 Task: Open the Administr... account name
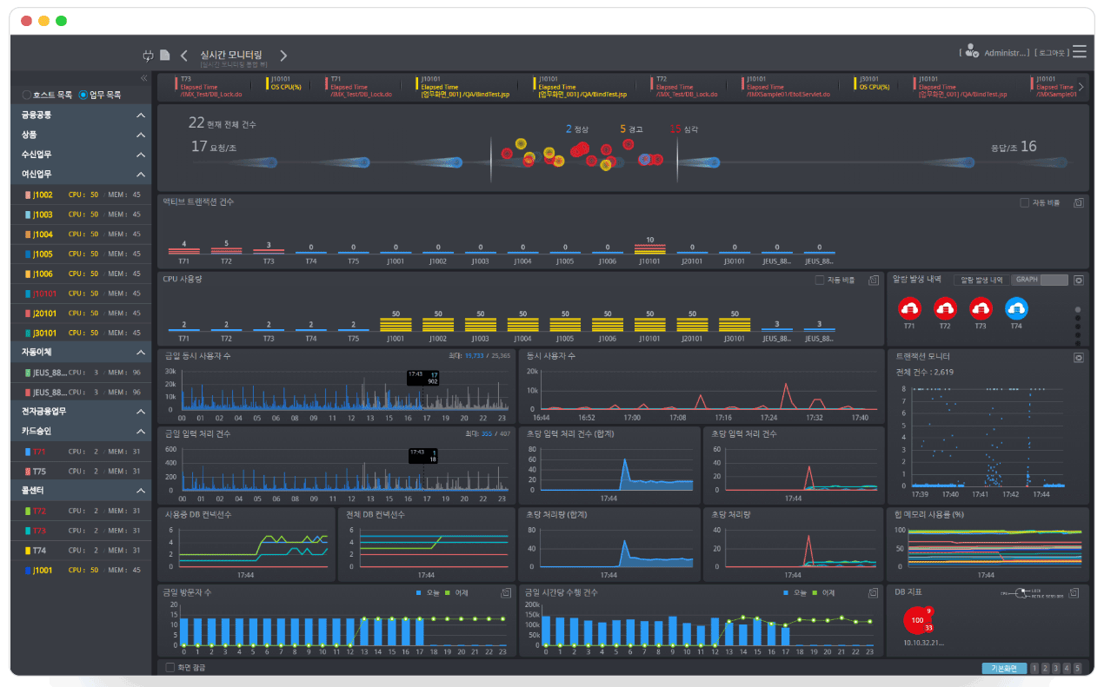click(x=1007, y=53)
